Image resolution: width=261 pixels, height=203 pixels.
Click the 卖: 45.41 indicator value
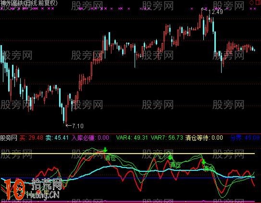(x=57, y=138)
